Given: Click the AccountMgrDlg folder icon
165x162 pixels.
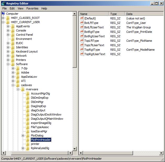Looking at the screenshot, I should point(27,93).
